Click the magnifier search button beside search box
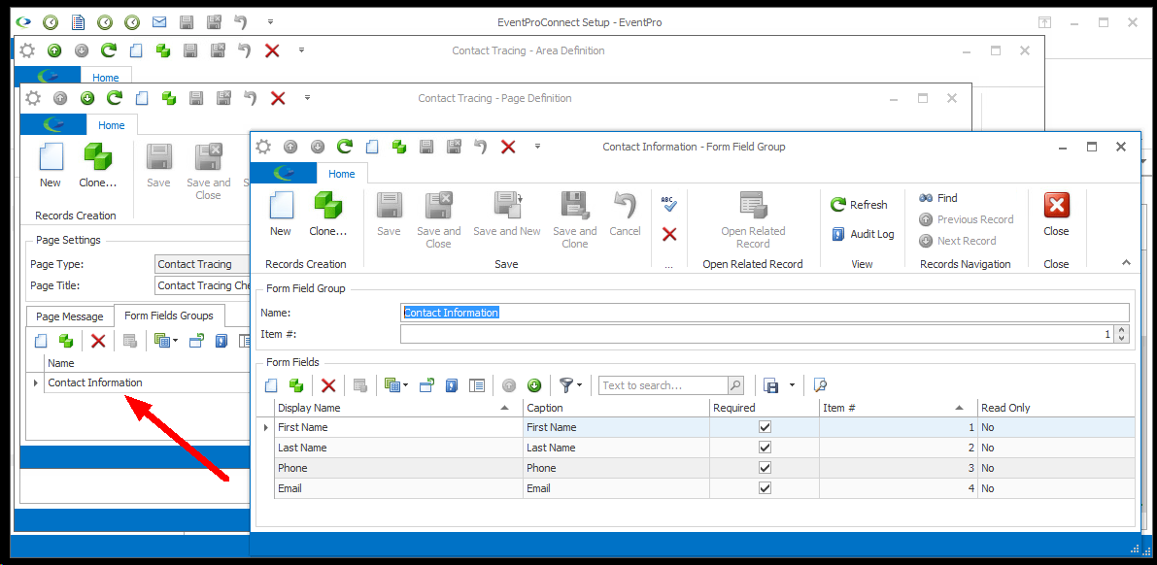This screenshot has height=565, width=1157. tap(735, 385)
